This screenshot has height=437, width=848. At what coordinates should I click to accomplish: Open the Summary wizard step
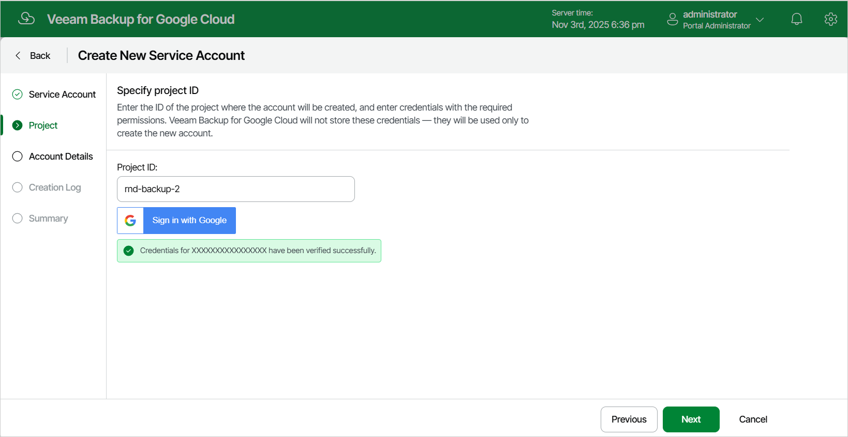pos(48,218)
